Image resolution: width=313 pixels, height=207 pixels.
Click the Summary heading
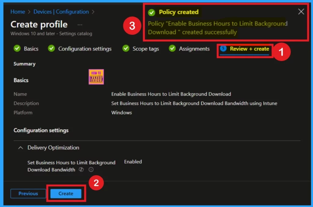(x=24, y=64)
